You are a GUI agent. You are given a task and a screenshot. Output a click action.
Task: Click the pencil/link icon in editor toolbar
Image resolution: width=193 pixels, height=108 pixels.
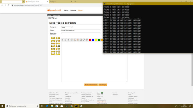tap(84, 40)
